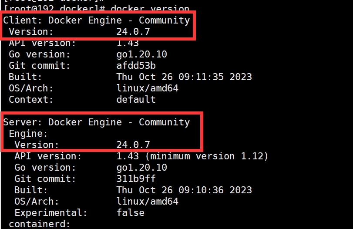Click the Context default value
This screenshot has height=229, width=353.
(x=136, y=100)
